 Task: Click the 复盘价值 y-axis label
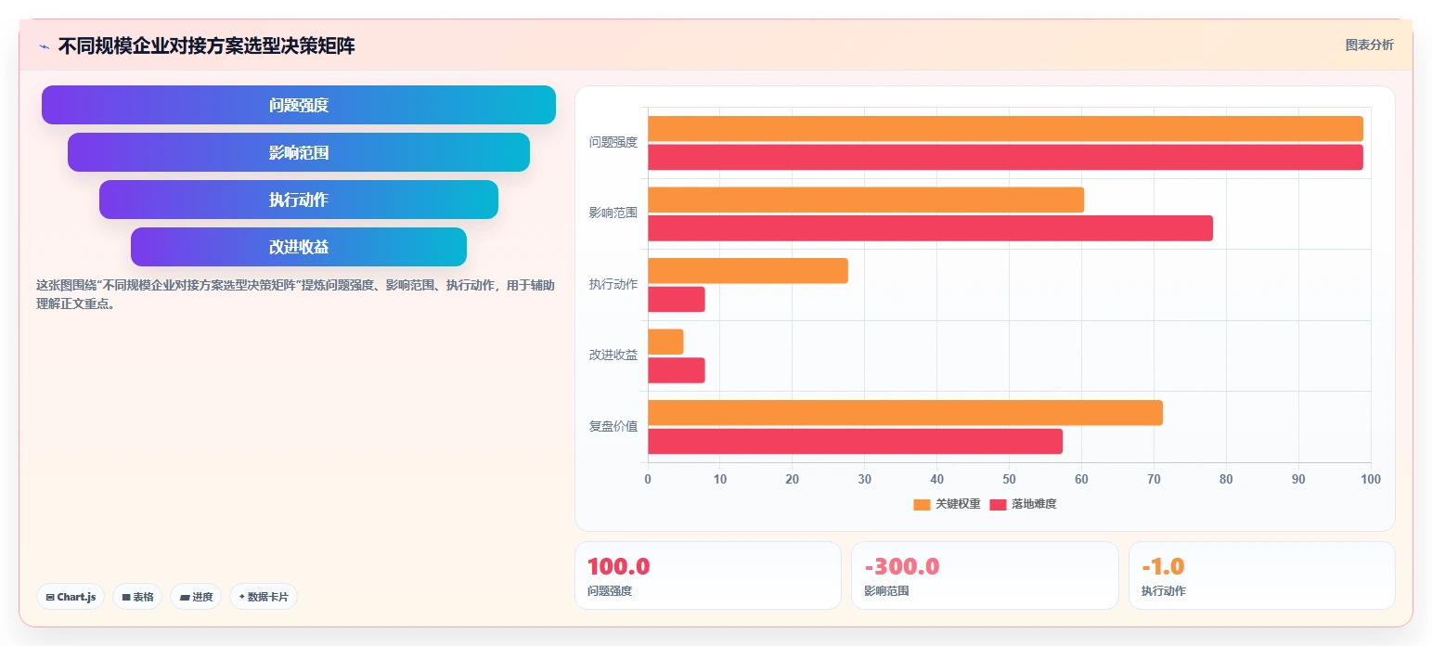[x=613, y=427]
